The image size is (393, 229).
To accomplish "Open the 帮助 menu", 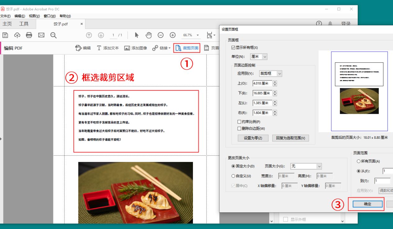I will [65, 16].
